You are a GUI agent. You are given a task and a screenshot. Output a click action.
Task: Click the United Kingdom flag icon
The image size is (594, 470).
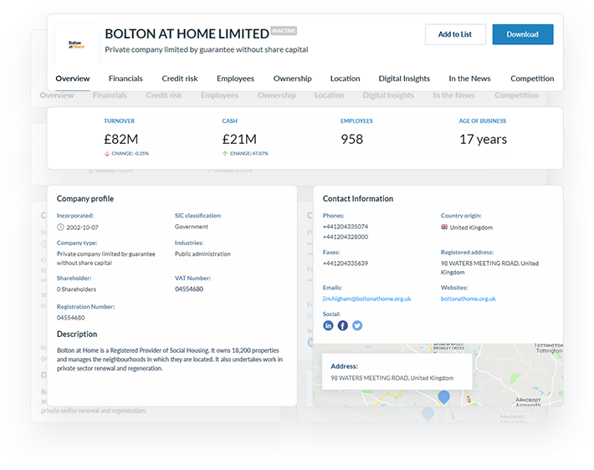click(x=444, y=227)
